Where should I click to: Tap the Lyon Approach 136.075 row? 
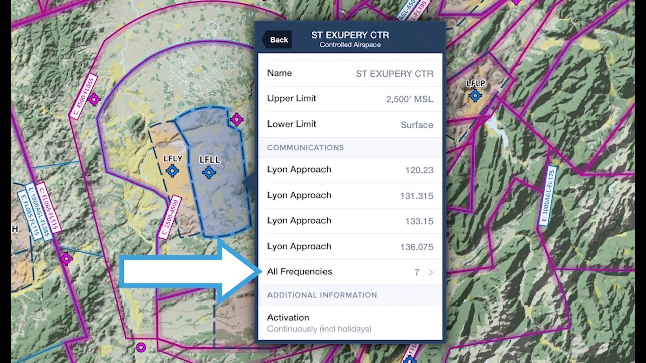point(350,247)
